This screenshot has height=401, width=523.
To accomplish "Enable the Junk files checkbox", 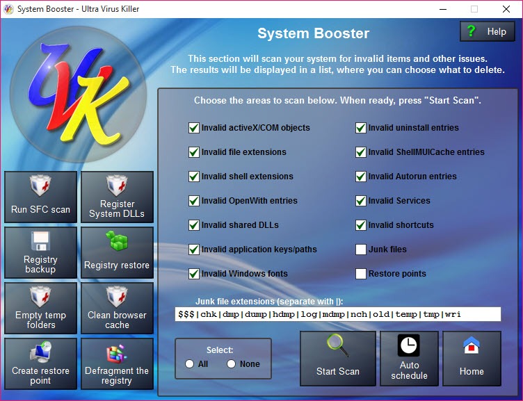I will pyautogui.click(x=360, y=249).
